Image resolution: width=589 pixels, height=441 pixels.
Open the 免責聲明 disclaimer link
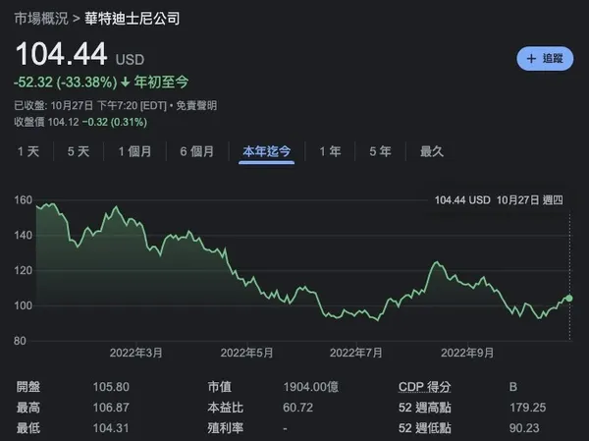click(x=196, y=106)
